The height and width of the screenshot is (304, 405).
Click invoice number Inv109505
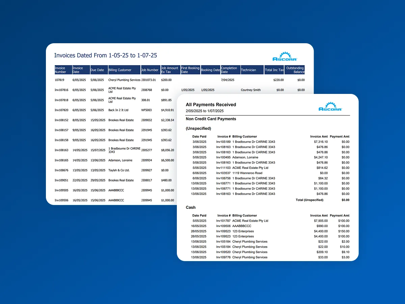tap(61, 190)
